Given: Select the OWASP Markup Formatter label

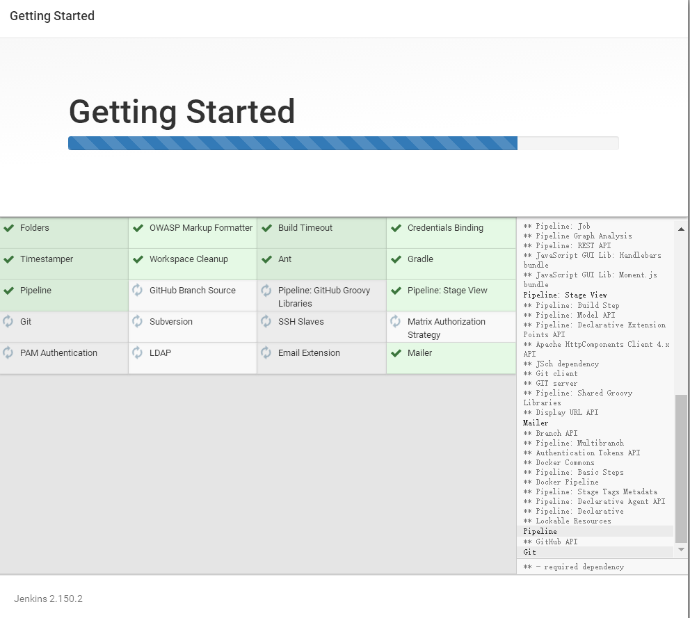Looking at the screenshot, I should tap(201, 228).
